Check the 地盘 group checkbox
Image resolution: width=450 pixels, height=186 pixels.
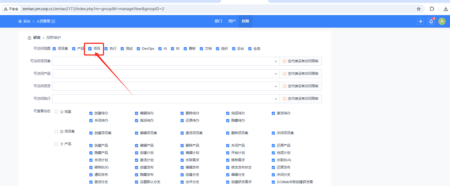pyautogui.click(x=56, y=112)
